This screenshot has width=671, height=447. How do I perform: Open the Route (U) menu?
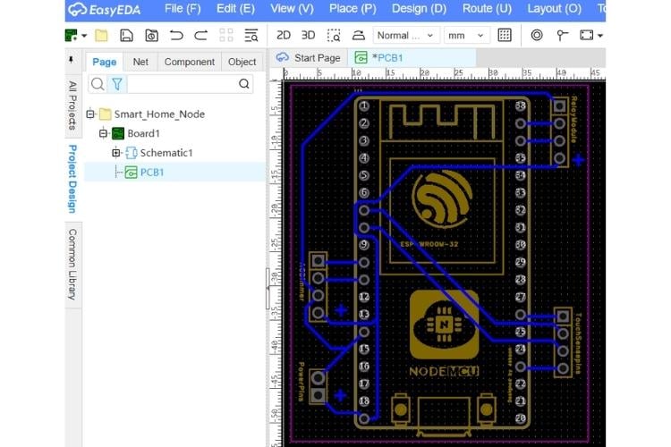pos(487,9)
